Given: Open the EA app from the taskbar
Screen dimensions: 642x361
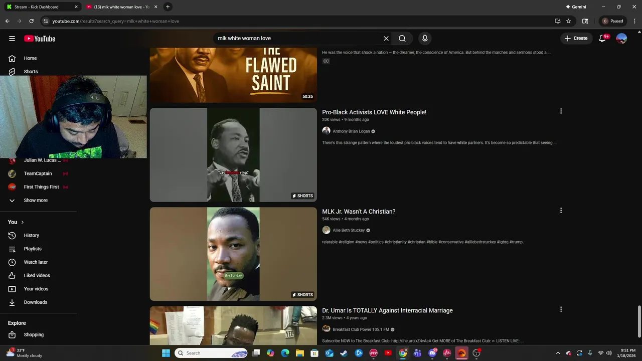Looking at the screenshot, I should (462, 353).
